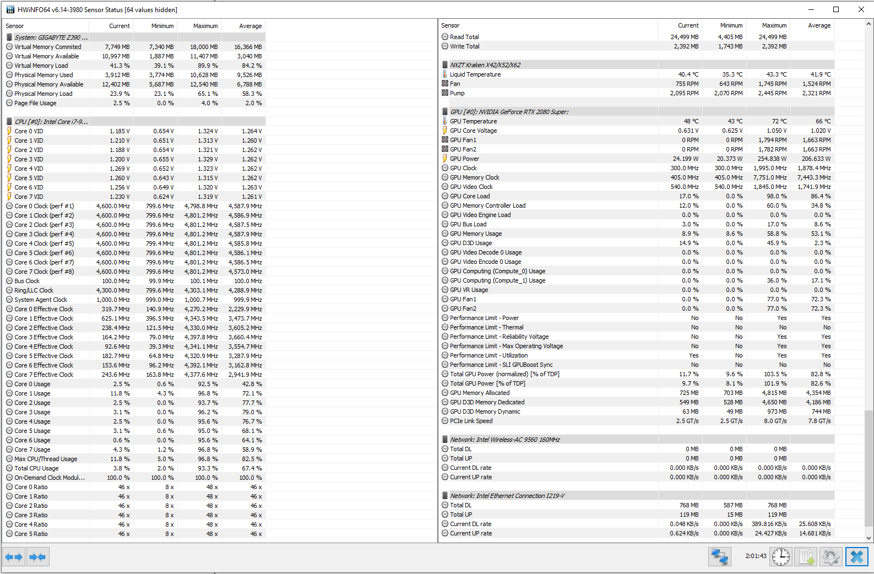Viewport: 874px width, 574px height.
Task: Click the chip icon beside CPU [#0]: Intel Core i7-9
Action: (9, 122)
